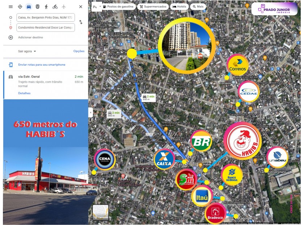Click the Uniabeu logo marker
This screenshot has width=304, height=225.
pyautogui.click(x=277, y=157)
